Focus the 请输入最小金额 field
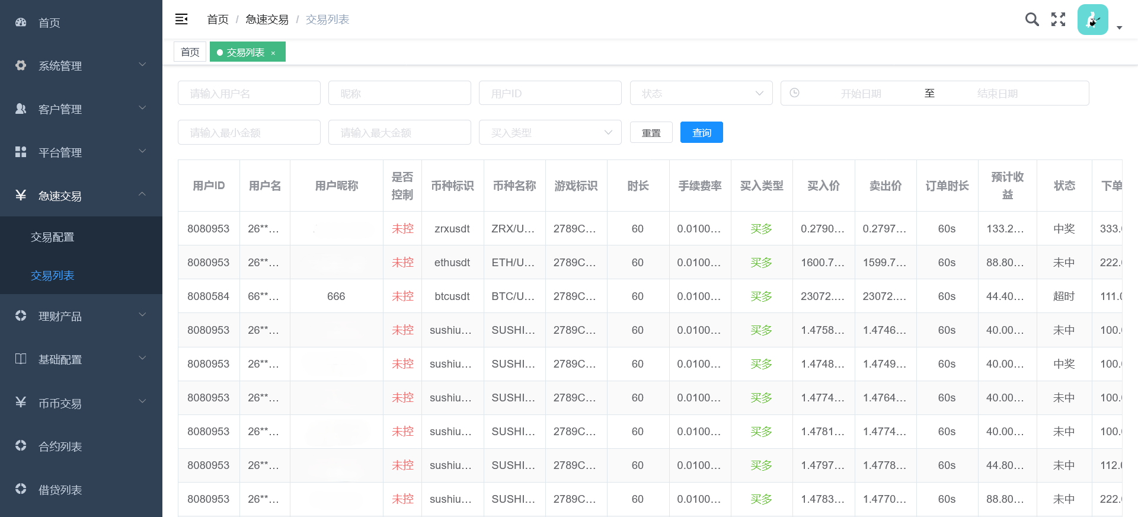 [249, 132]
